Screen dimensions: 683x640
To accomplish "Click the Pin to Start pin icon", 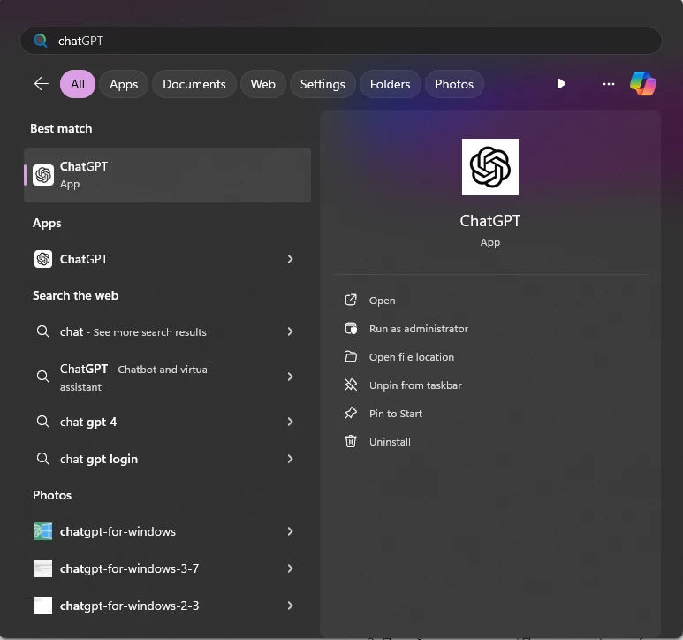I will pyautogui.click(x=351, y=413).
